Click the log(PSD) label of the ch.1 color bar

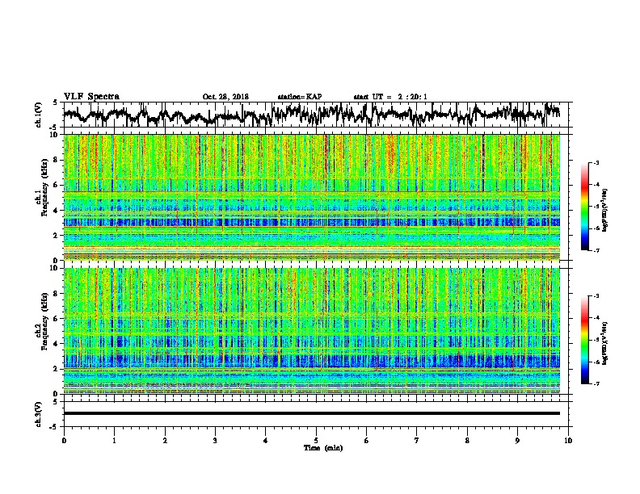[605, 210]
